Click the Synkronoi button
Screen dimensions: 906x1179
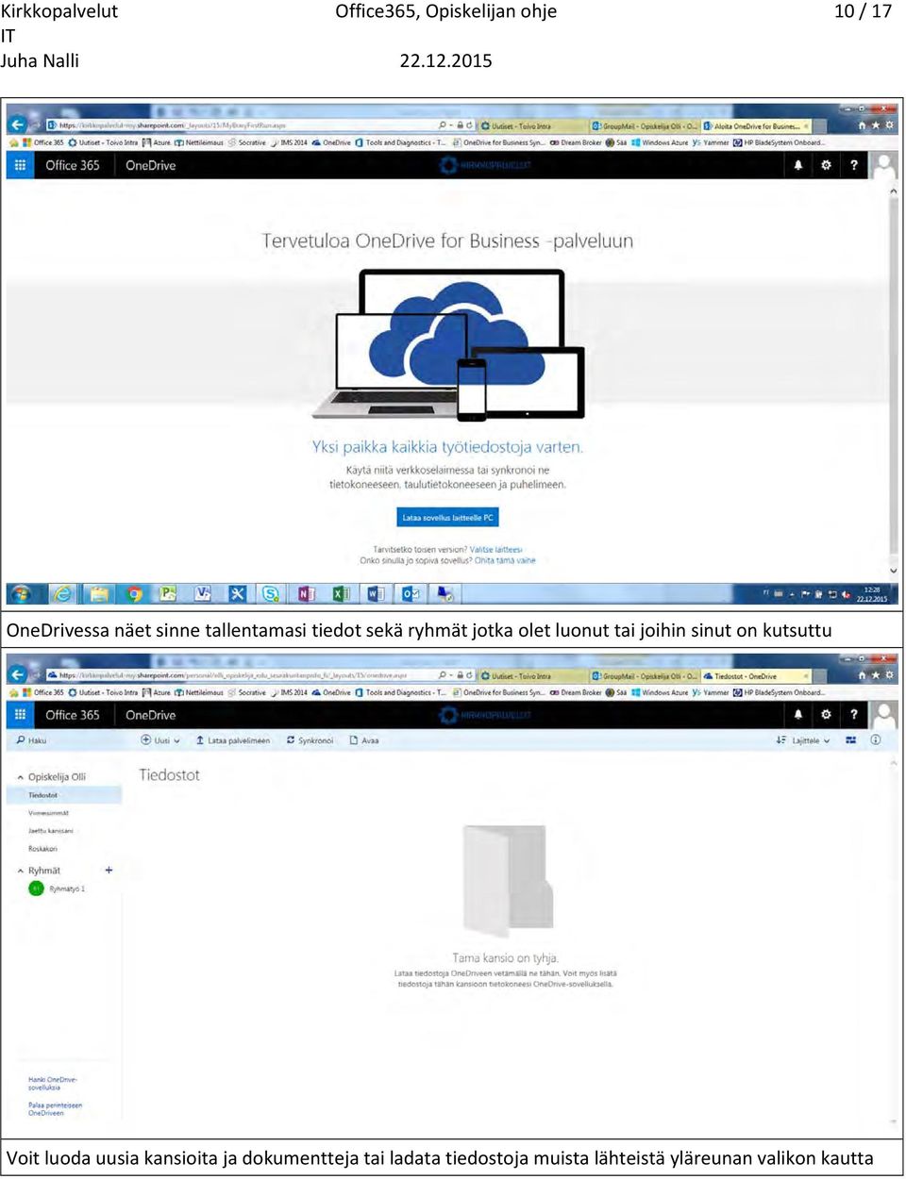tap(310, 740)
